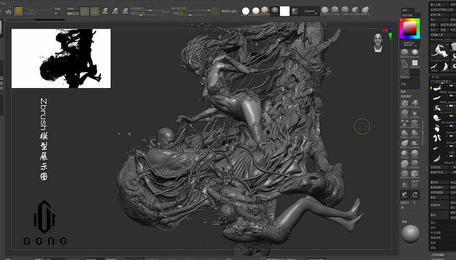Select the Move transform icon in top toolbar
Image resolution: width=456 pixels, height=260 pixels.
pos(105,11)
